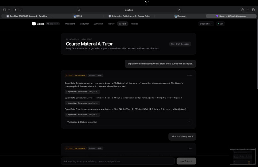Toggle the Safari sidebar icon

(4, 10)
